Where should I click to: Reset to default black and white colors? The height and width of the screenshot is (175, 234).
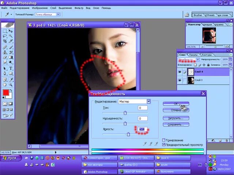[x=4, y=98]
